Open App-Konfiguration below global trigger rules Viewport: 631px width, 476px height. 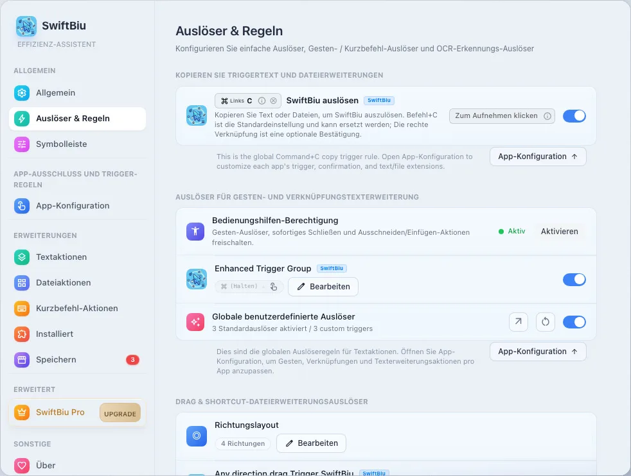538,352
